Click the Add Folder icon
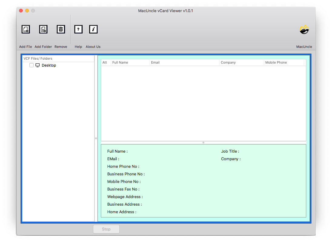Screen dimensions: 332x242 pyautogui.click(x=43, y=29)
